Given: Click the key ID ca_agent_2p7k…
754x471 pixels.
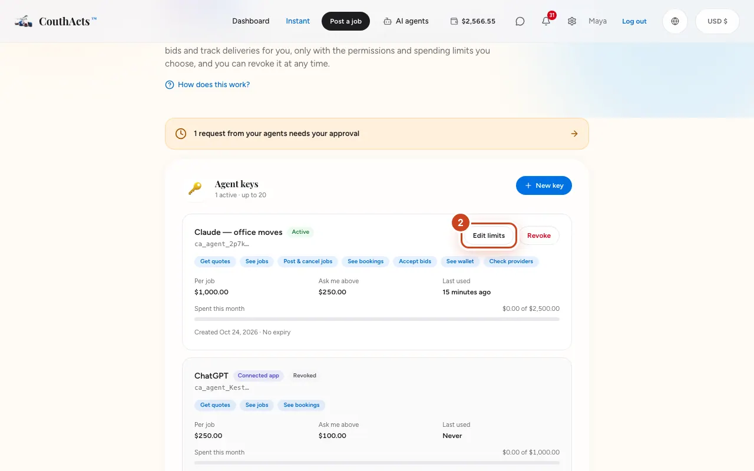Looking at the screenshot, I should (x=221, y=244).
